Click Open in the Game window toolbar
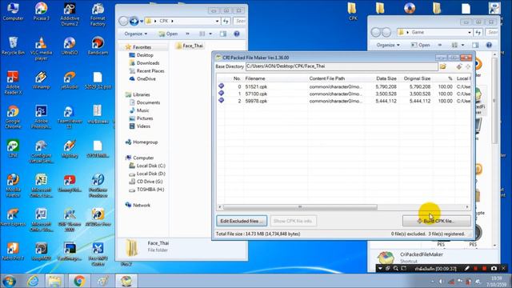This screenshot has height=288, width=512. (421, 45)
